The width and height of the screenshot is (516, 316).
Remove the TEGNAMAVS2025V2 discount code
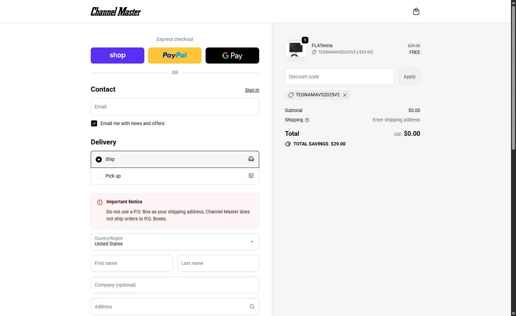(345, 95)
